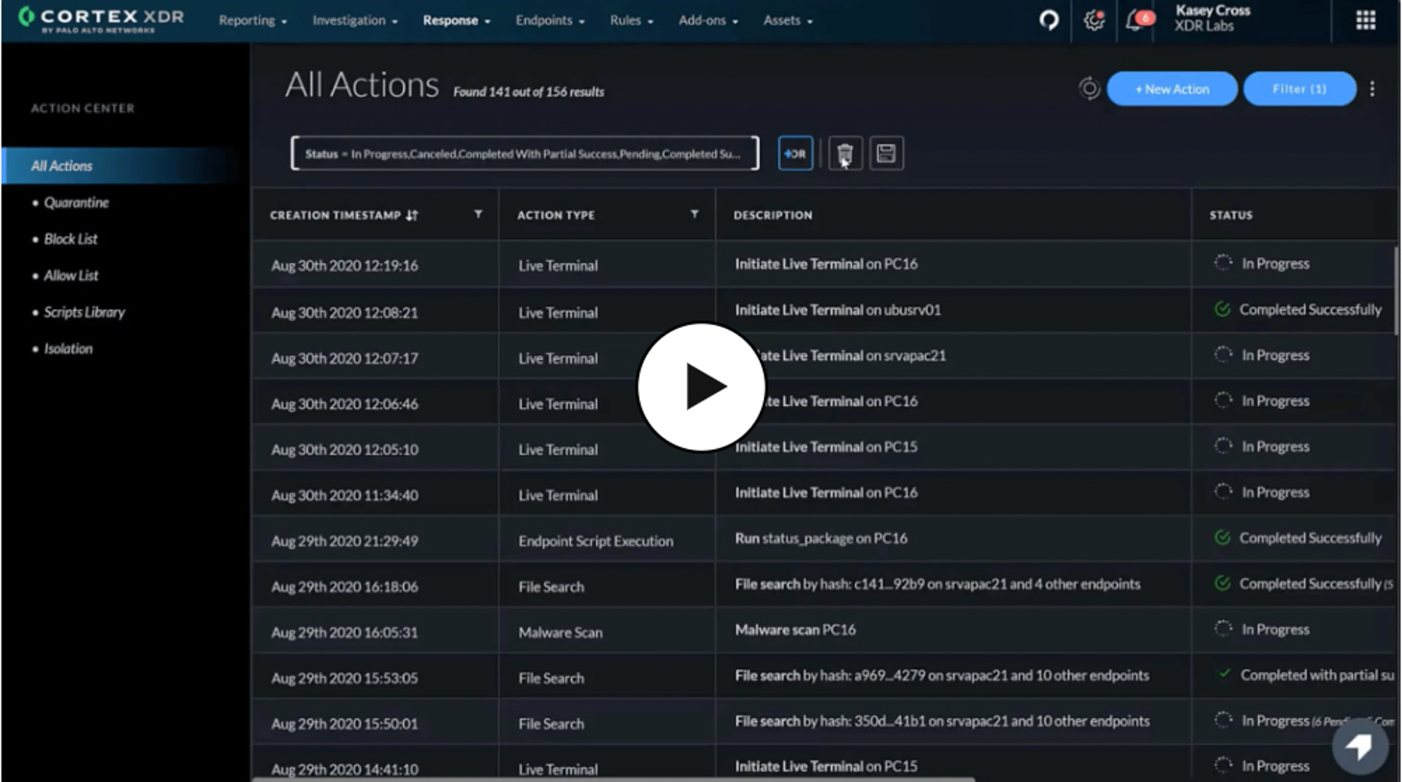This screenshot has height=782, width=1402.
Task: Add an OR filter condition
Action: point(795,153)
